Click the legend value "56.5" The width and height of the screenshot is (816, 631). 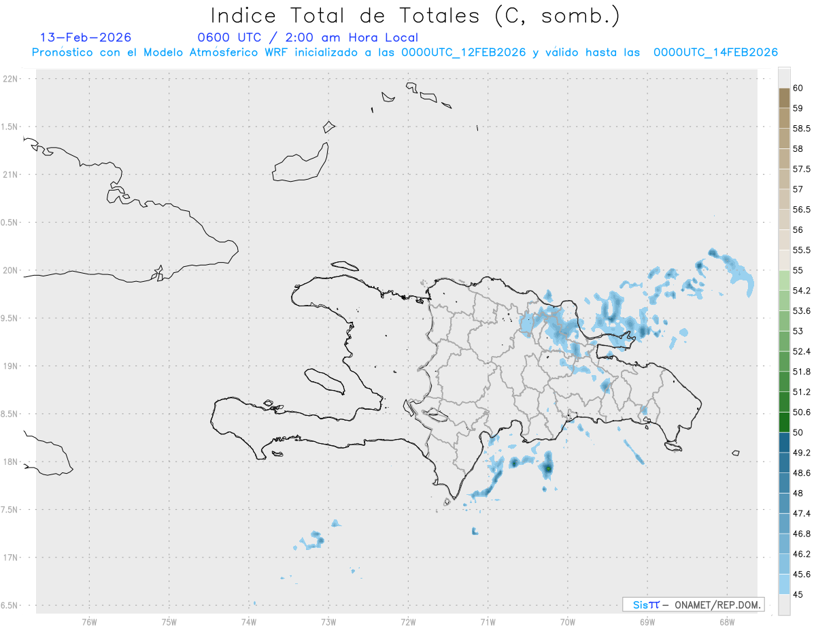[x=801, y=210]
